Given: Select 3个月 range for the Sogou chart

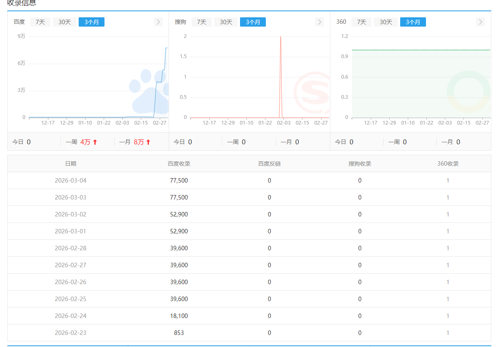Looking at the screenshot, I should [x=253, y=22].
